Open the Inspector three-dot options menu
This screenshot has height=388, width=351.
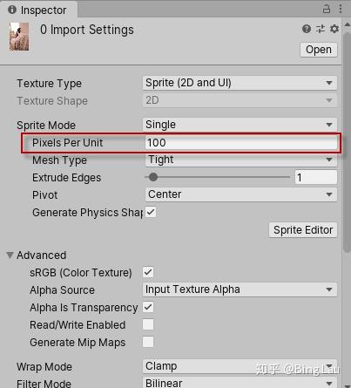341,9
